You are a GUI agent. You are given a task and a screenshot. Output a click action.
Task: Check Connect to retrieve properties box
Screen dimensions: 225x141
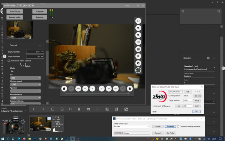click(x=178, y=126)
